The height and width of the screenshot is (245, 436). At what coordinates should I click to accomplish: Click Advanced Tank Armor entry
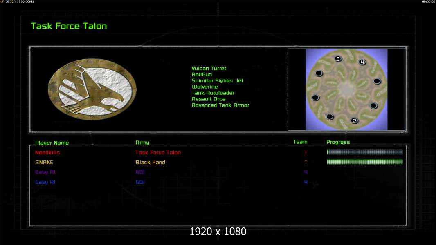pos(220,105)
